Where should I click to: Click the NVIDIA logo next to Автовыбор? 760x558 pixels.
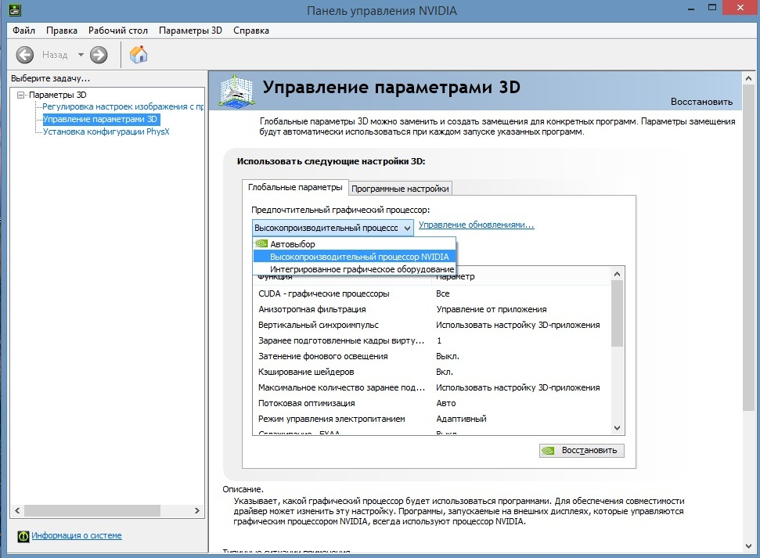click(261, 244)
